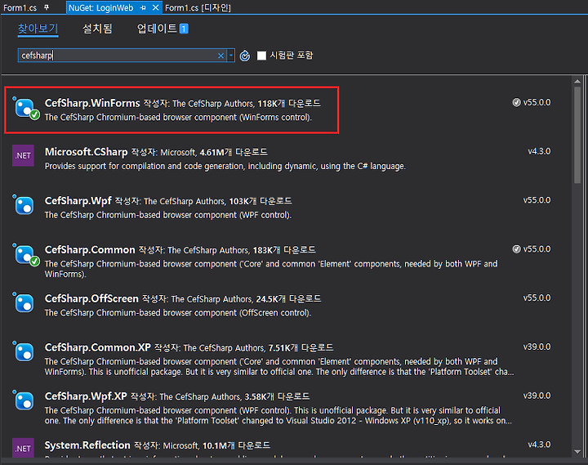Clear the cefsharp search text
This screenshot has height=465, width=588.
(x=220, y=56)
